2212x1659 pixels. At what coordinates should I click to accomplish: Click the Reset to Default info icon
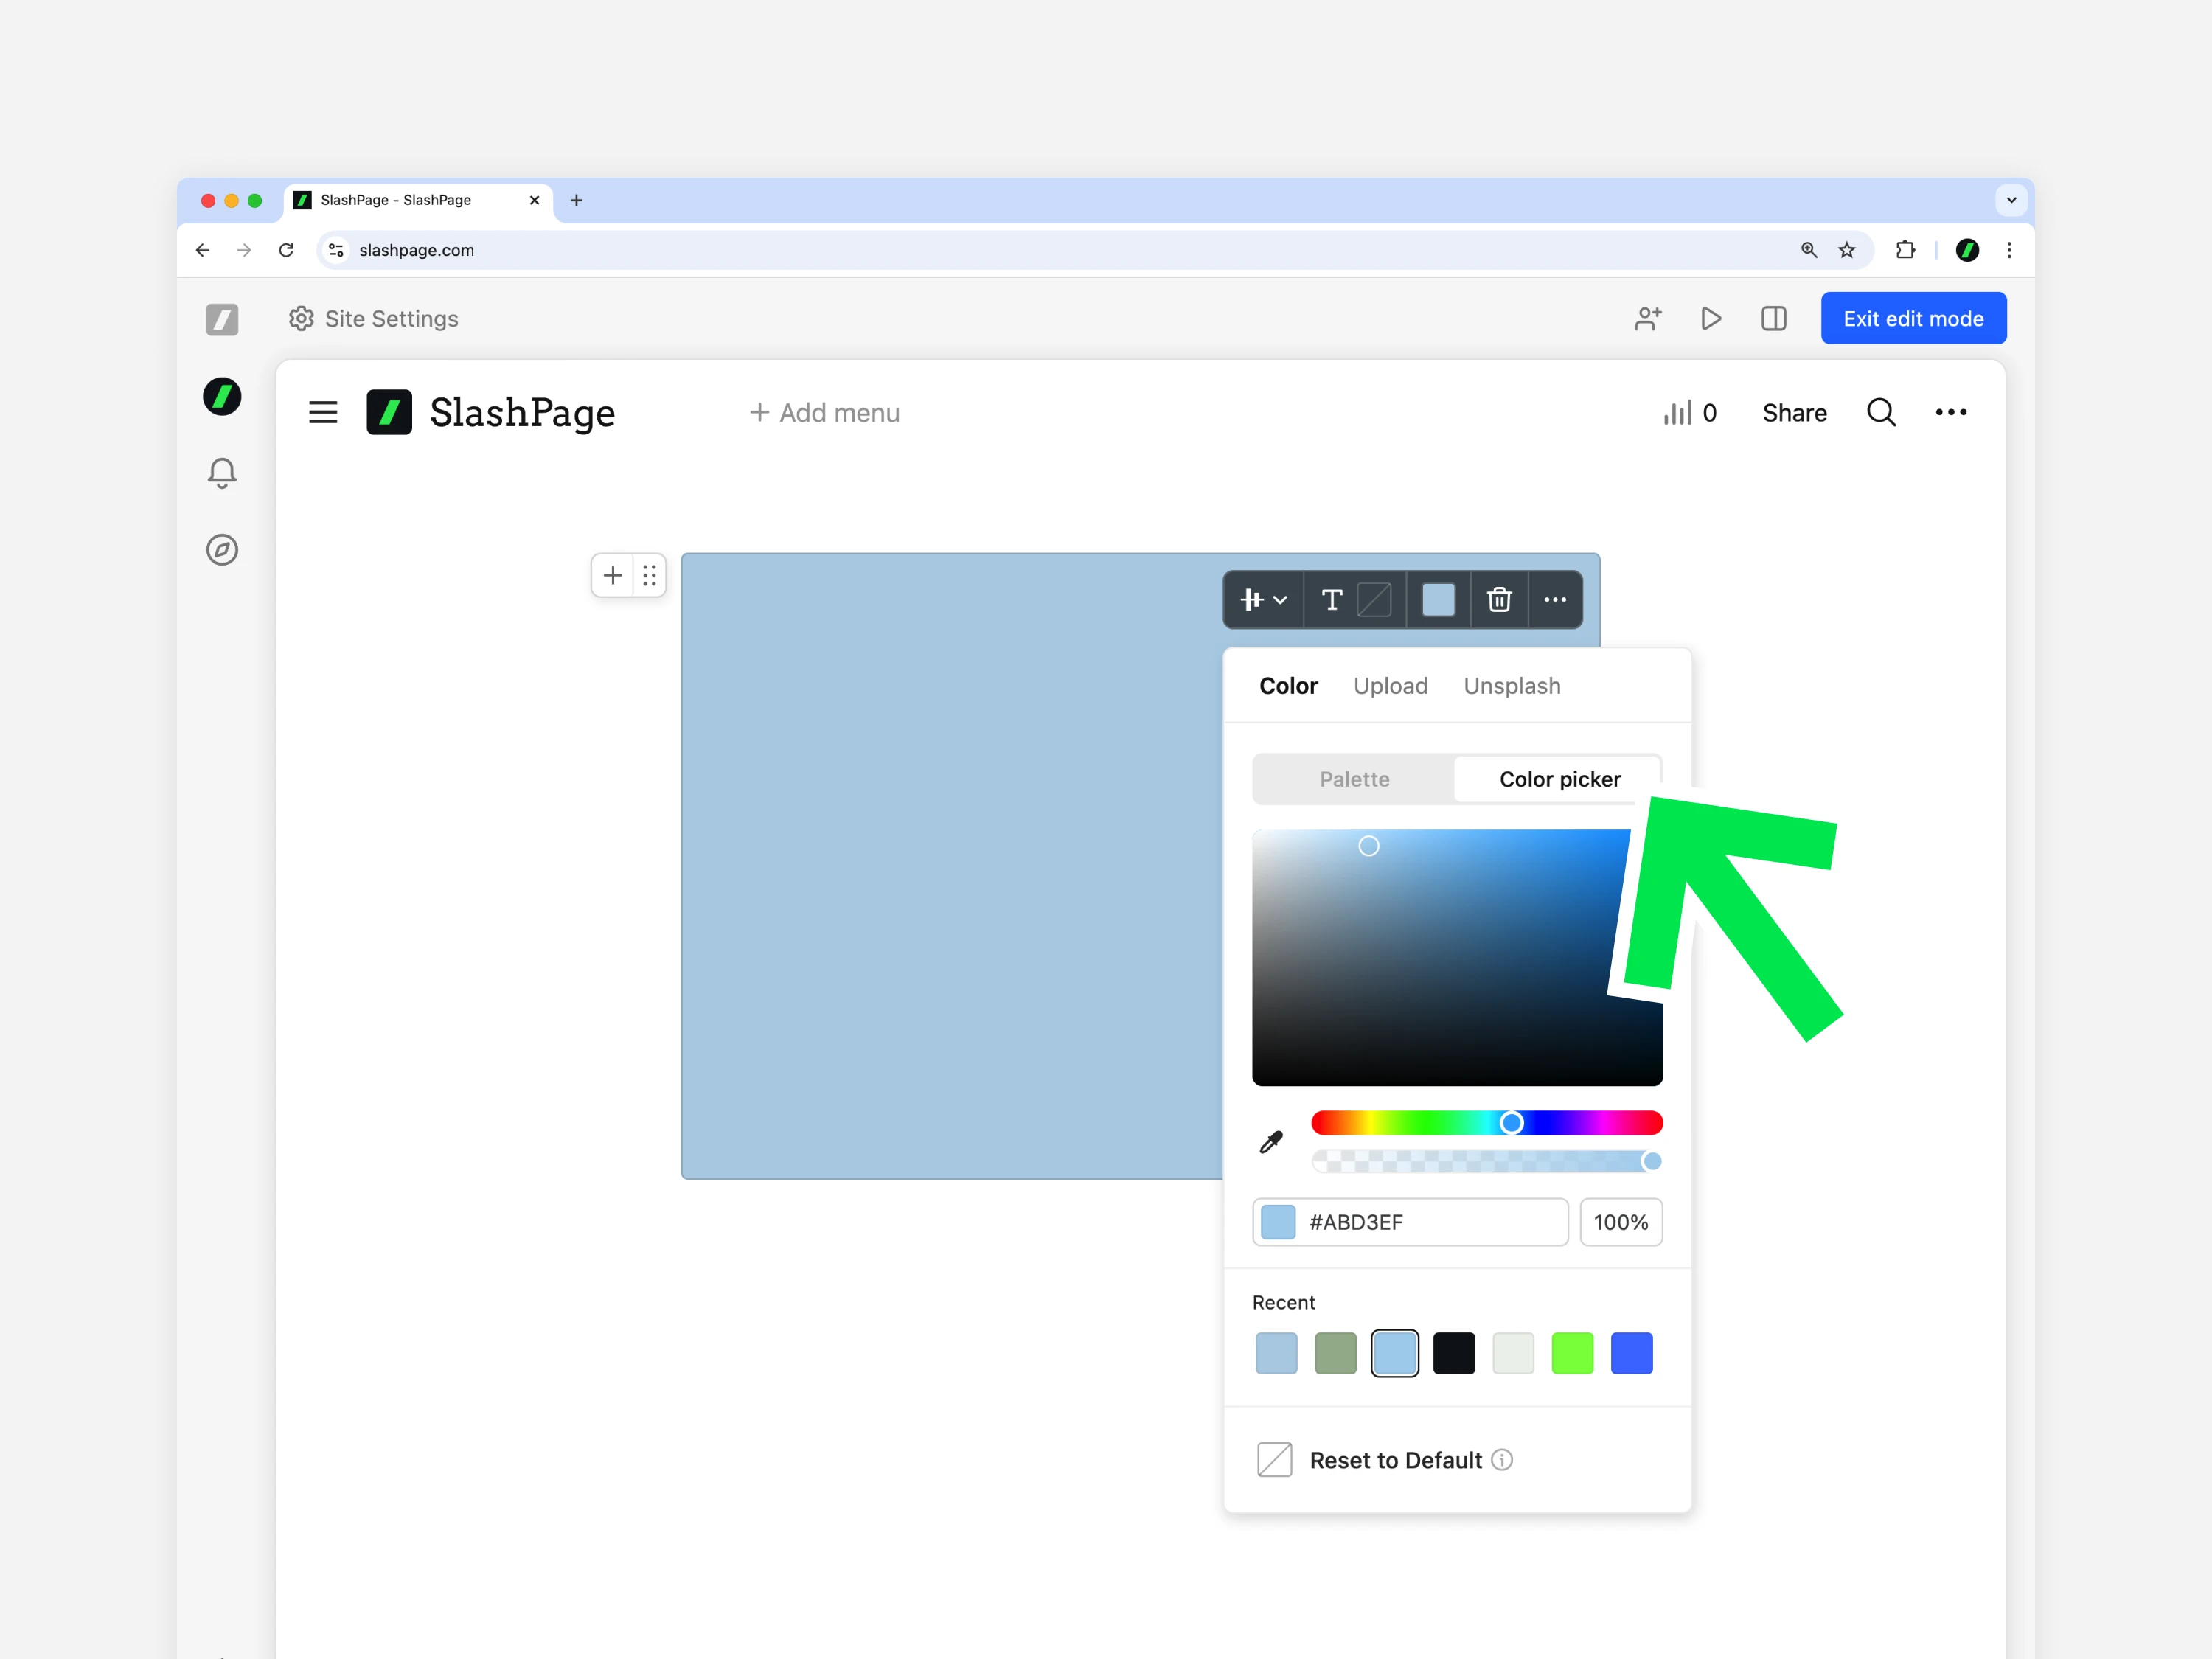point(1502,1460)
